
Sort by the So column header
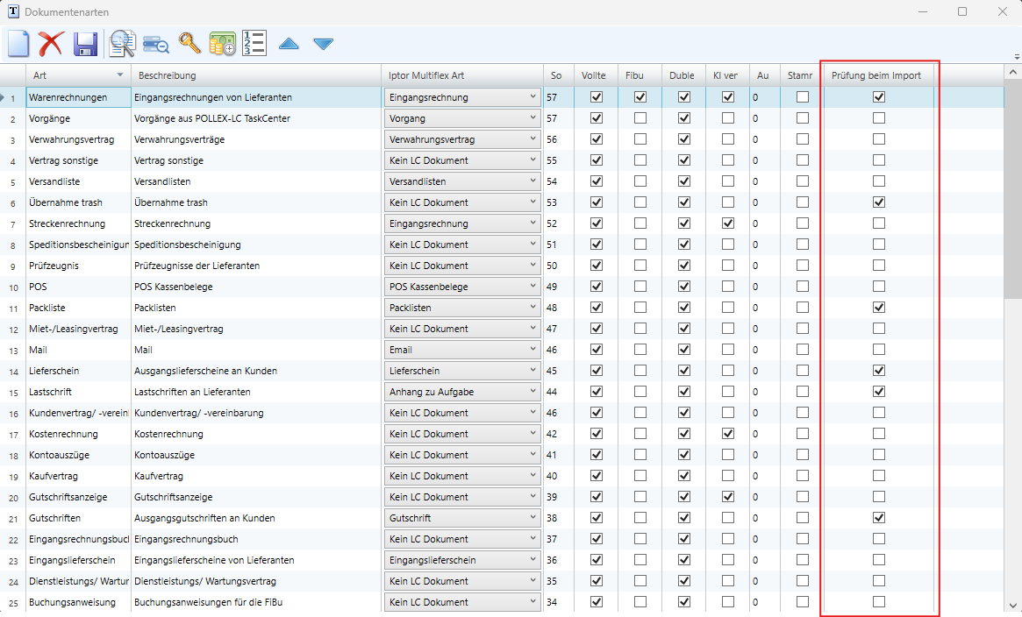[559, 75]
